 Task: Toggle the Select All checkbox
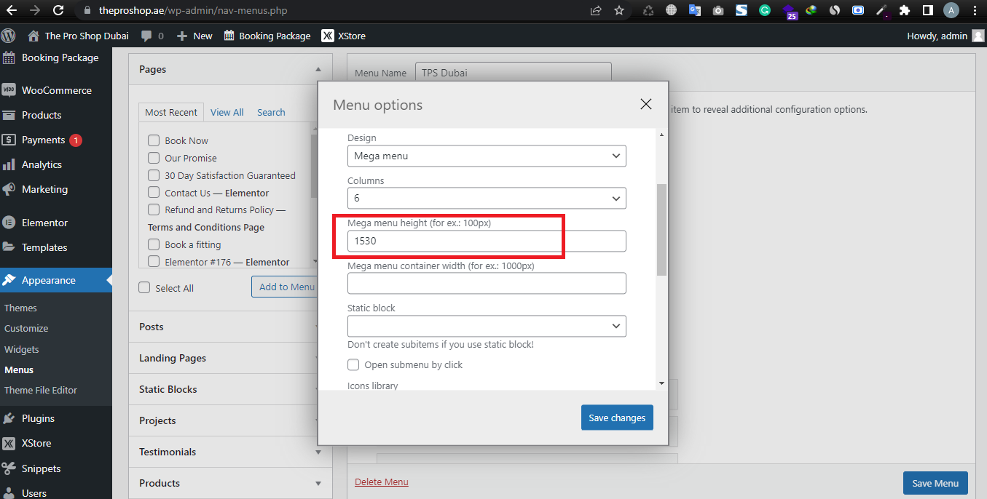[x=144, y=287]
